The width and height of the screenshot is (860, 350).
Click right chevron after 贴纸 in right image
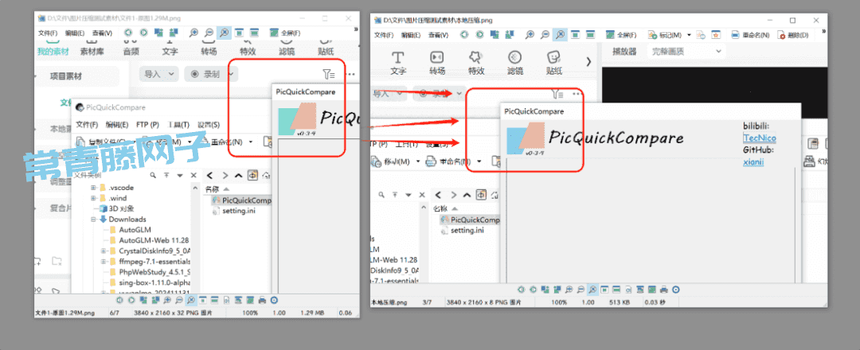588,61
